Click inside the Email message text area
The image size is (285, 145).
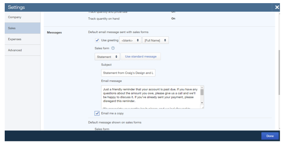(151, 97)
